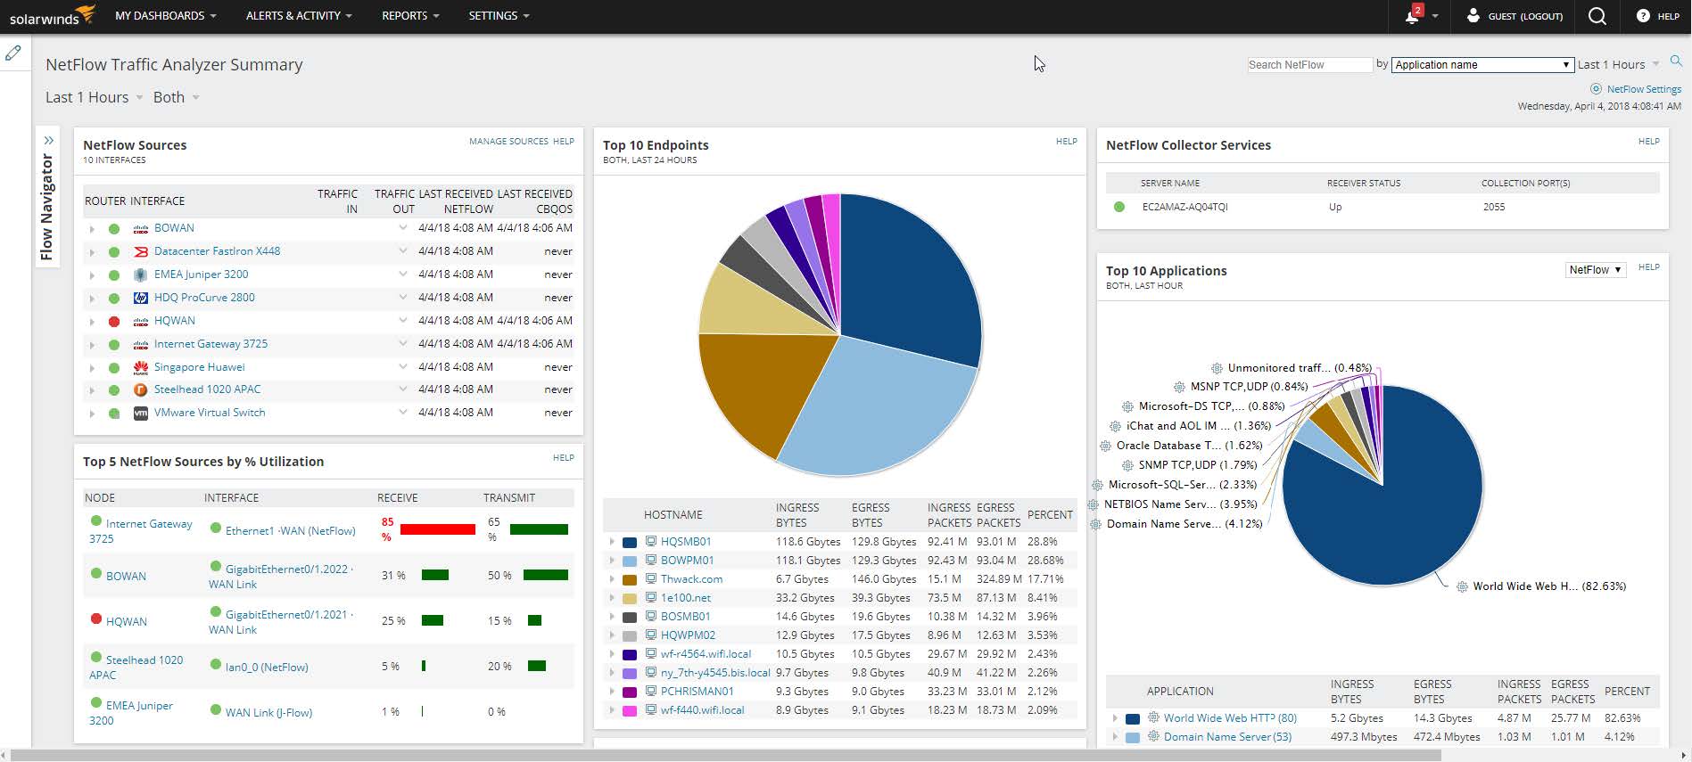
Task: Open the Last 1 Hours time period dropdown
Action: coord(95,97)
